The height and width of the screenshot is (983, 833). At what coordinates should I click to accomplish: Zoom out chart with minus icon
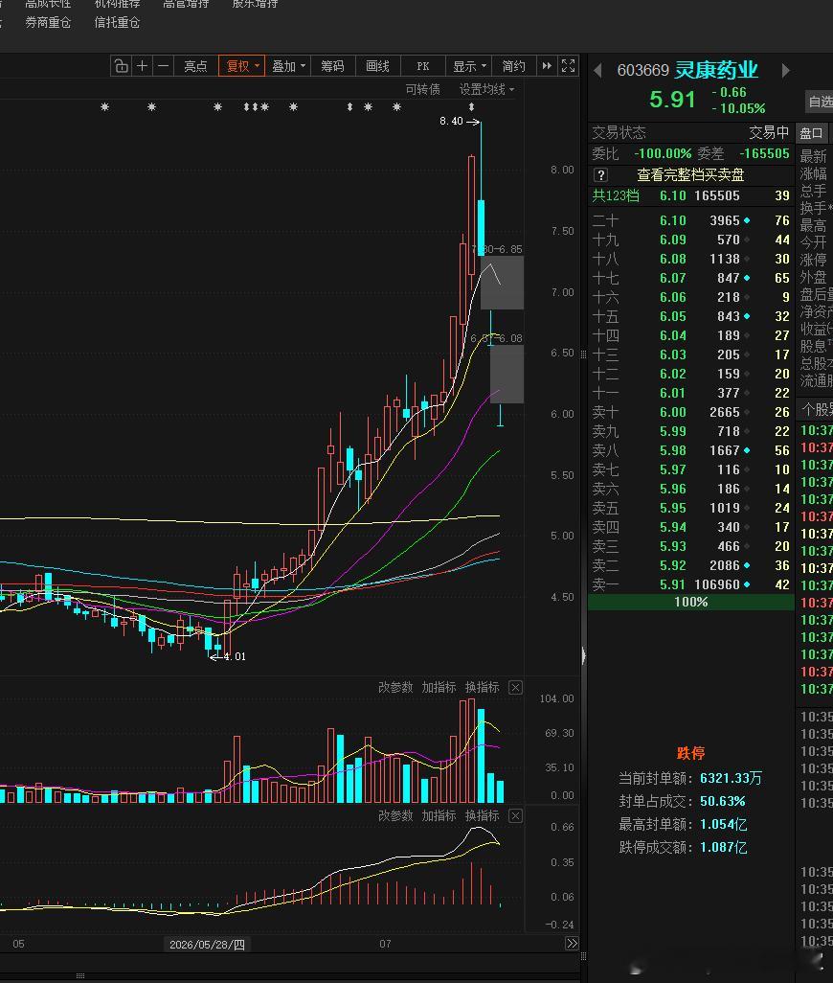pos(163,66)
